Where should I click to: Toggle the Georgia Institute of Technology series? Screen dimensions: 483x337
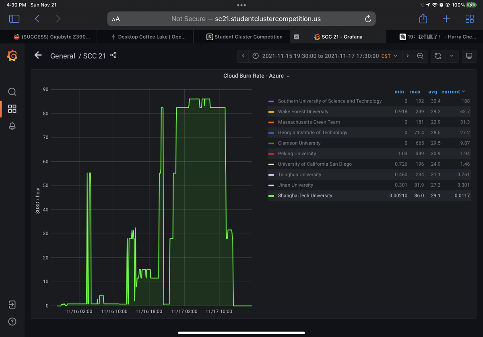[x=312, y=132]
